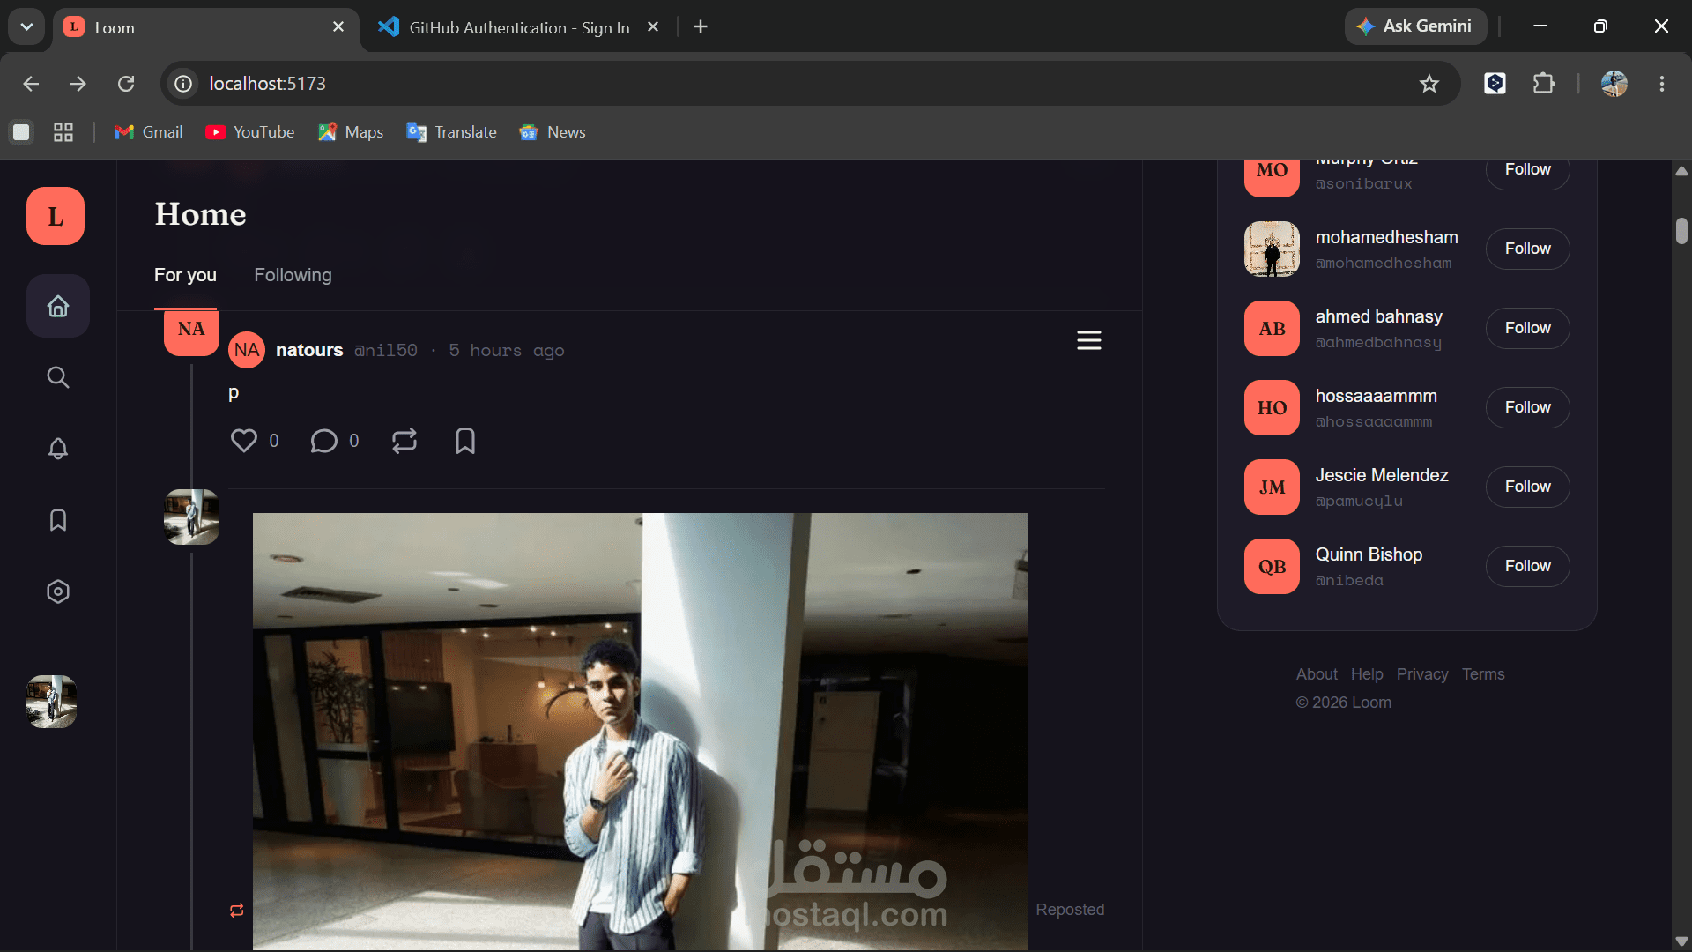Open the Maps bookmark
The image size is (1692, 952).
point(351,132)
